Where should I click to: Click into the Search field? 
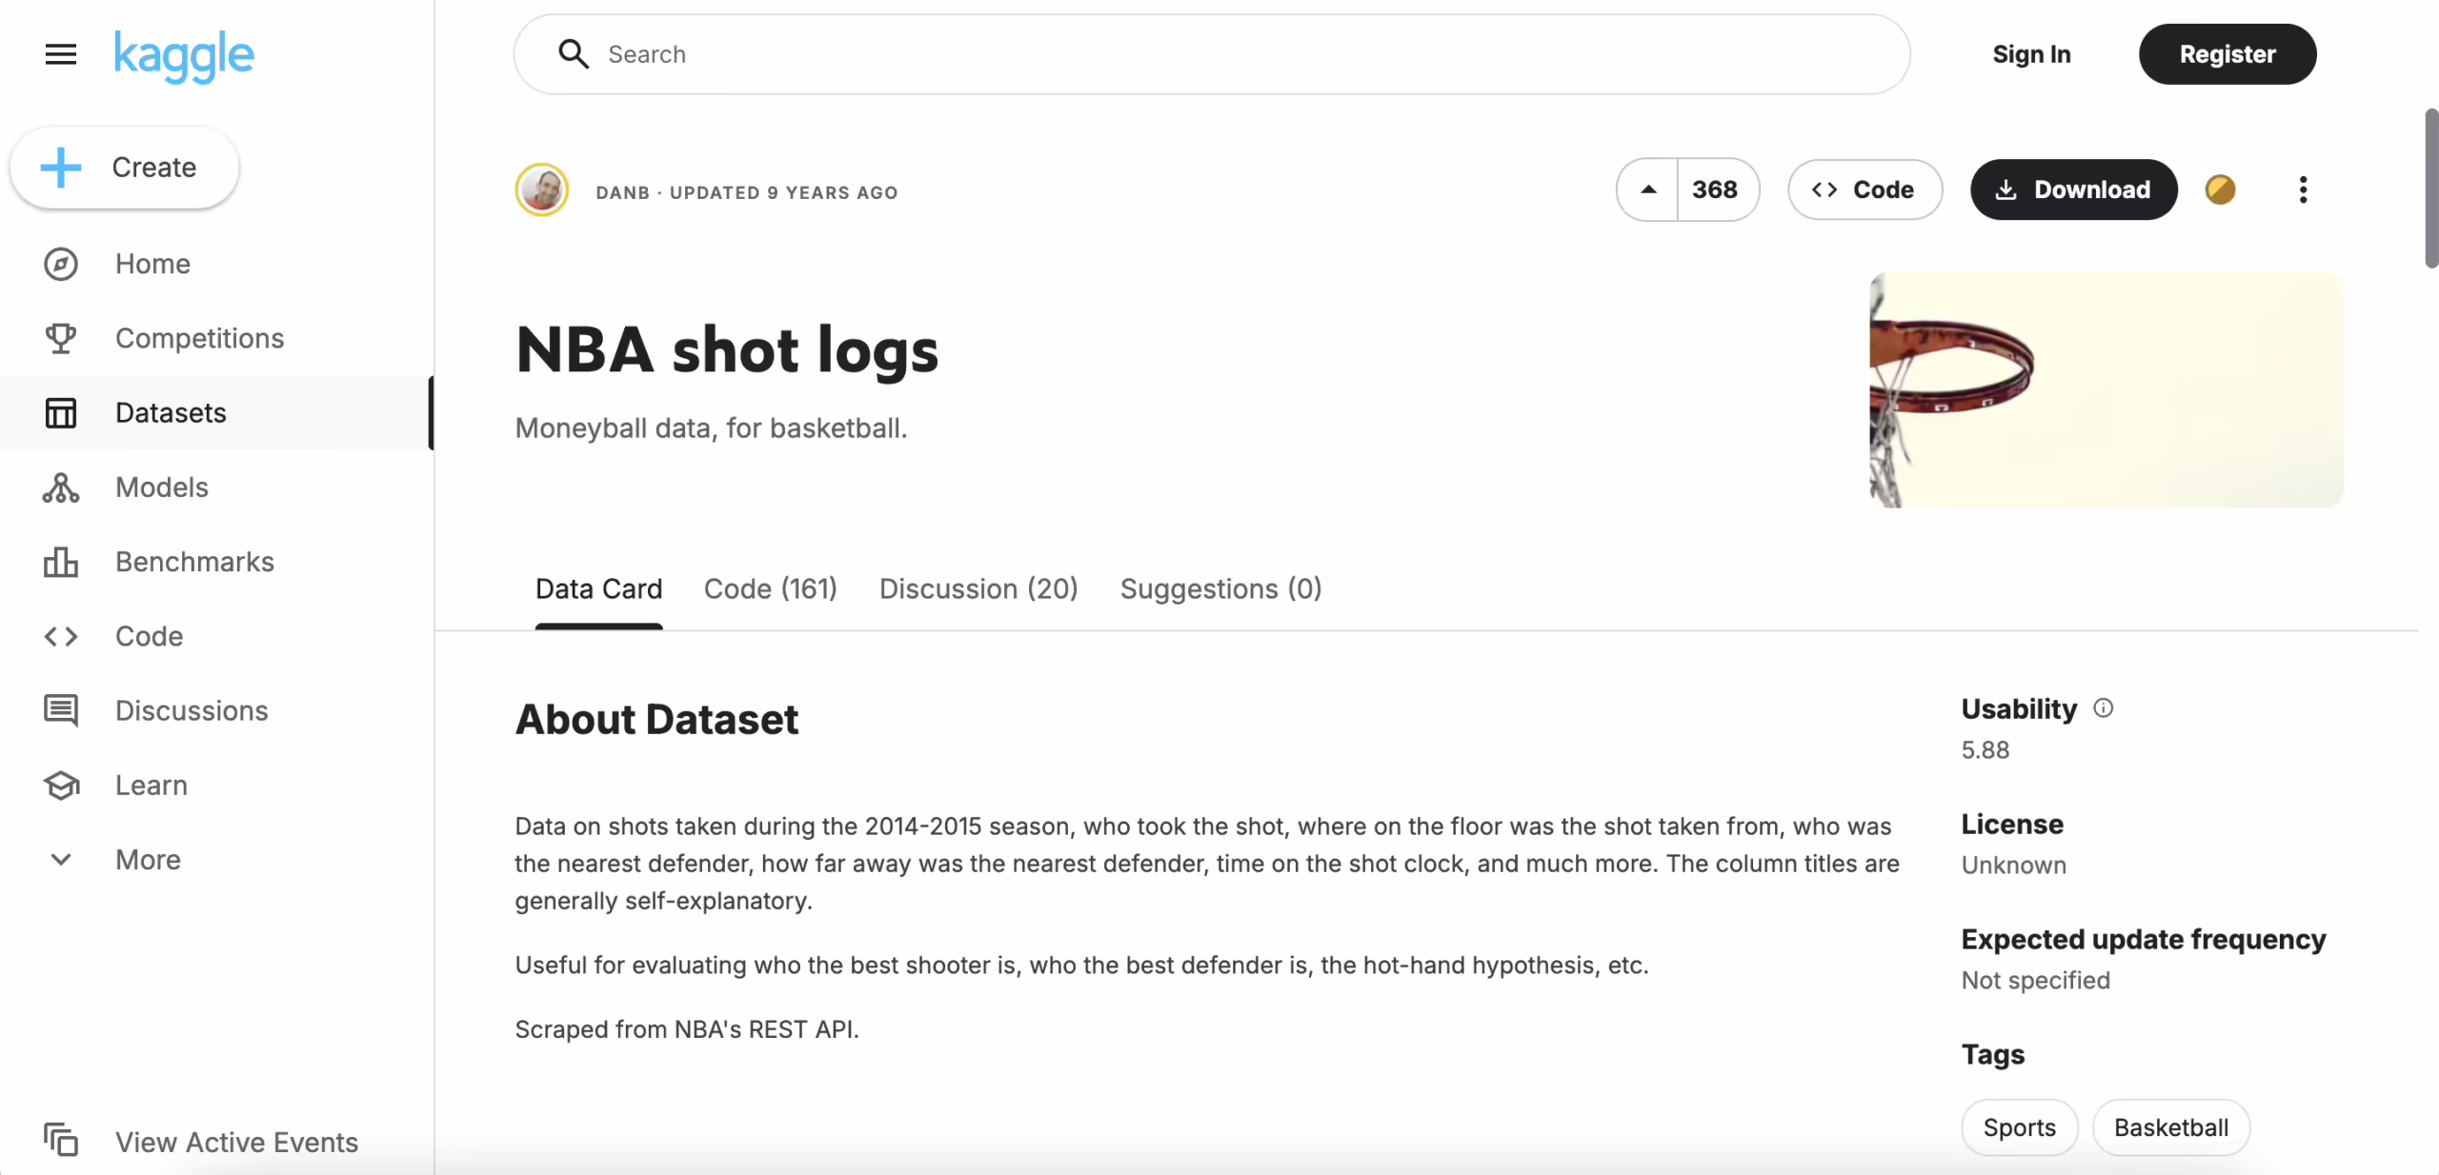tap(1210, 54)
